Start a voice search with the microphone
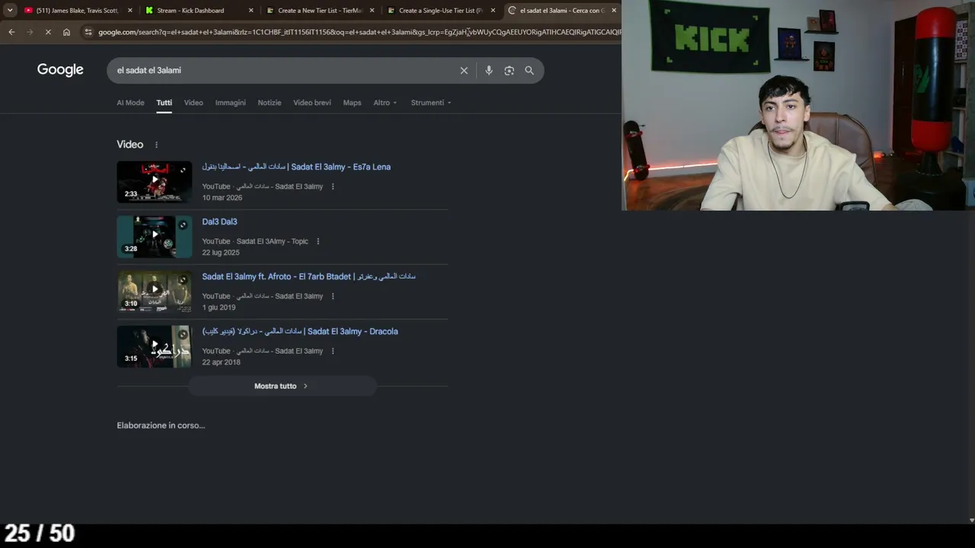The image size is (975, 548). tap(489, 71)
